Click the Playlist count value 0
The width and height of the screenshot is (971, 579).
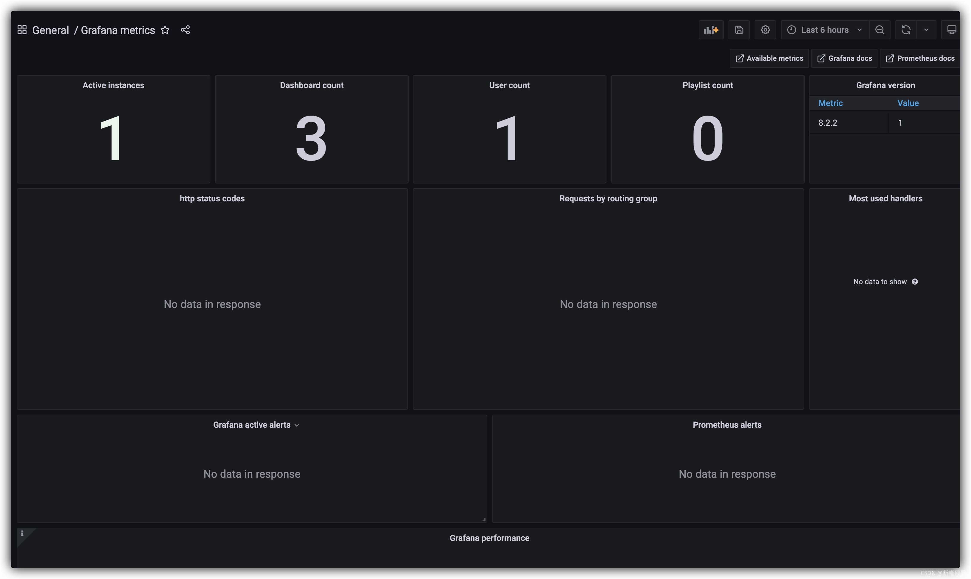click(708, 138)
